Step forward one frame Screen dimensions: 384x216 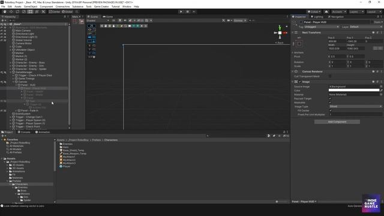coord(194,11)
